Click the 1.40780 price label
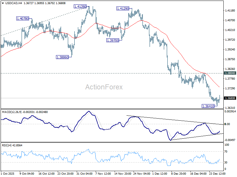Image resolution: width=237 pixels, height=177 pixels. (x=23, y=19)
